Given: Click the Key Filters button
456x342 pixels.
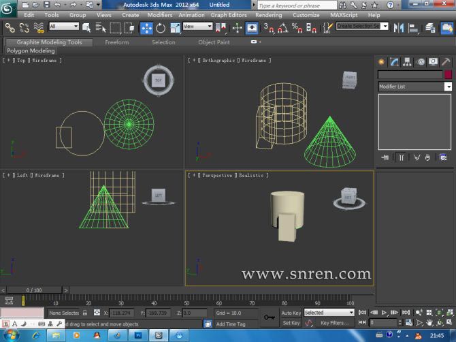Looking at the screenshot, I should click(335, 323).
